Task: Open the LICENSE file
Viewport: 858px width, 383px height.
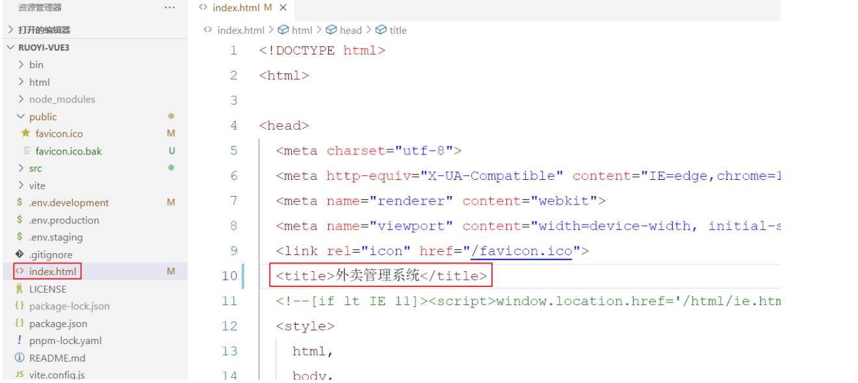Action: (47, 289)
